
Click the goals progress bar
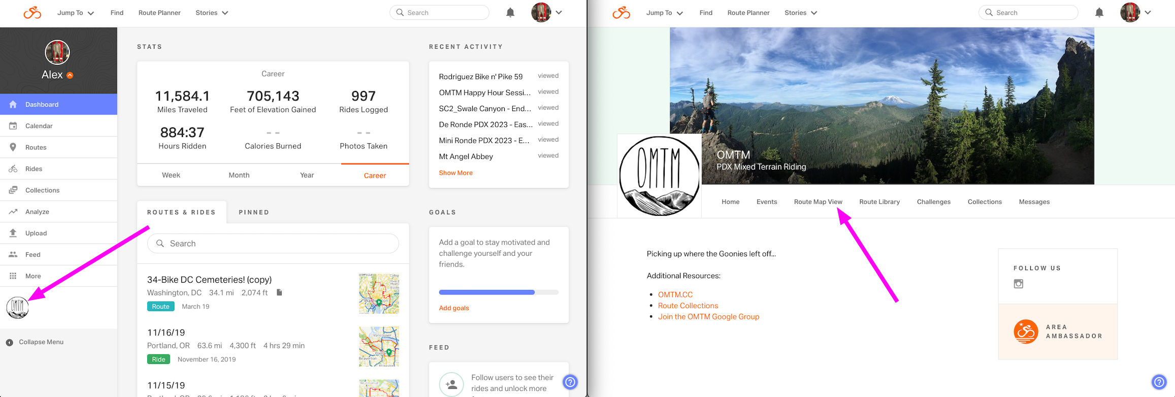499,292
